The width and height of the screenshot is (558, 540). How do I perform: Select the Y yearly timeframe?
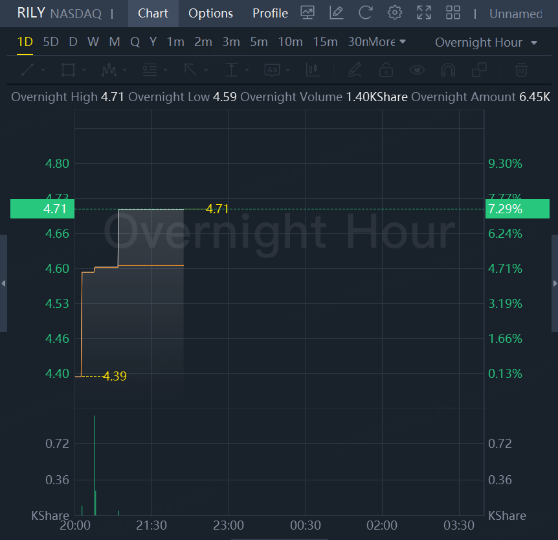tap(153, 42)
